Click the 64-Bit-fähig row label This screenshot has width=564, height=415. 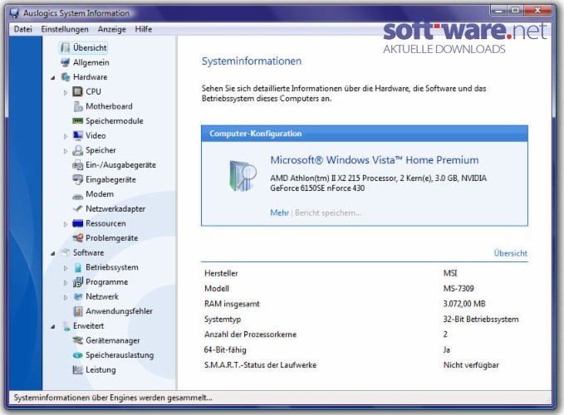[225, 349]
